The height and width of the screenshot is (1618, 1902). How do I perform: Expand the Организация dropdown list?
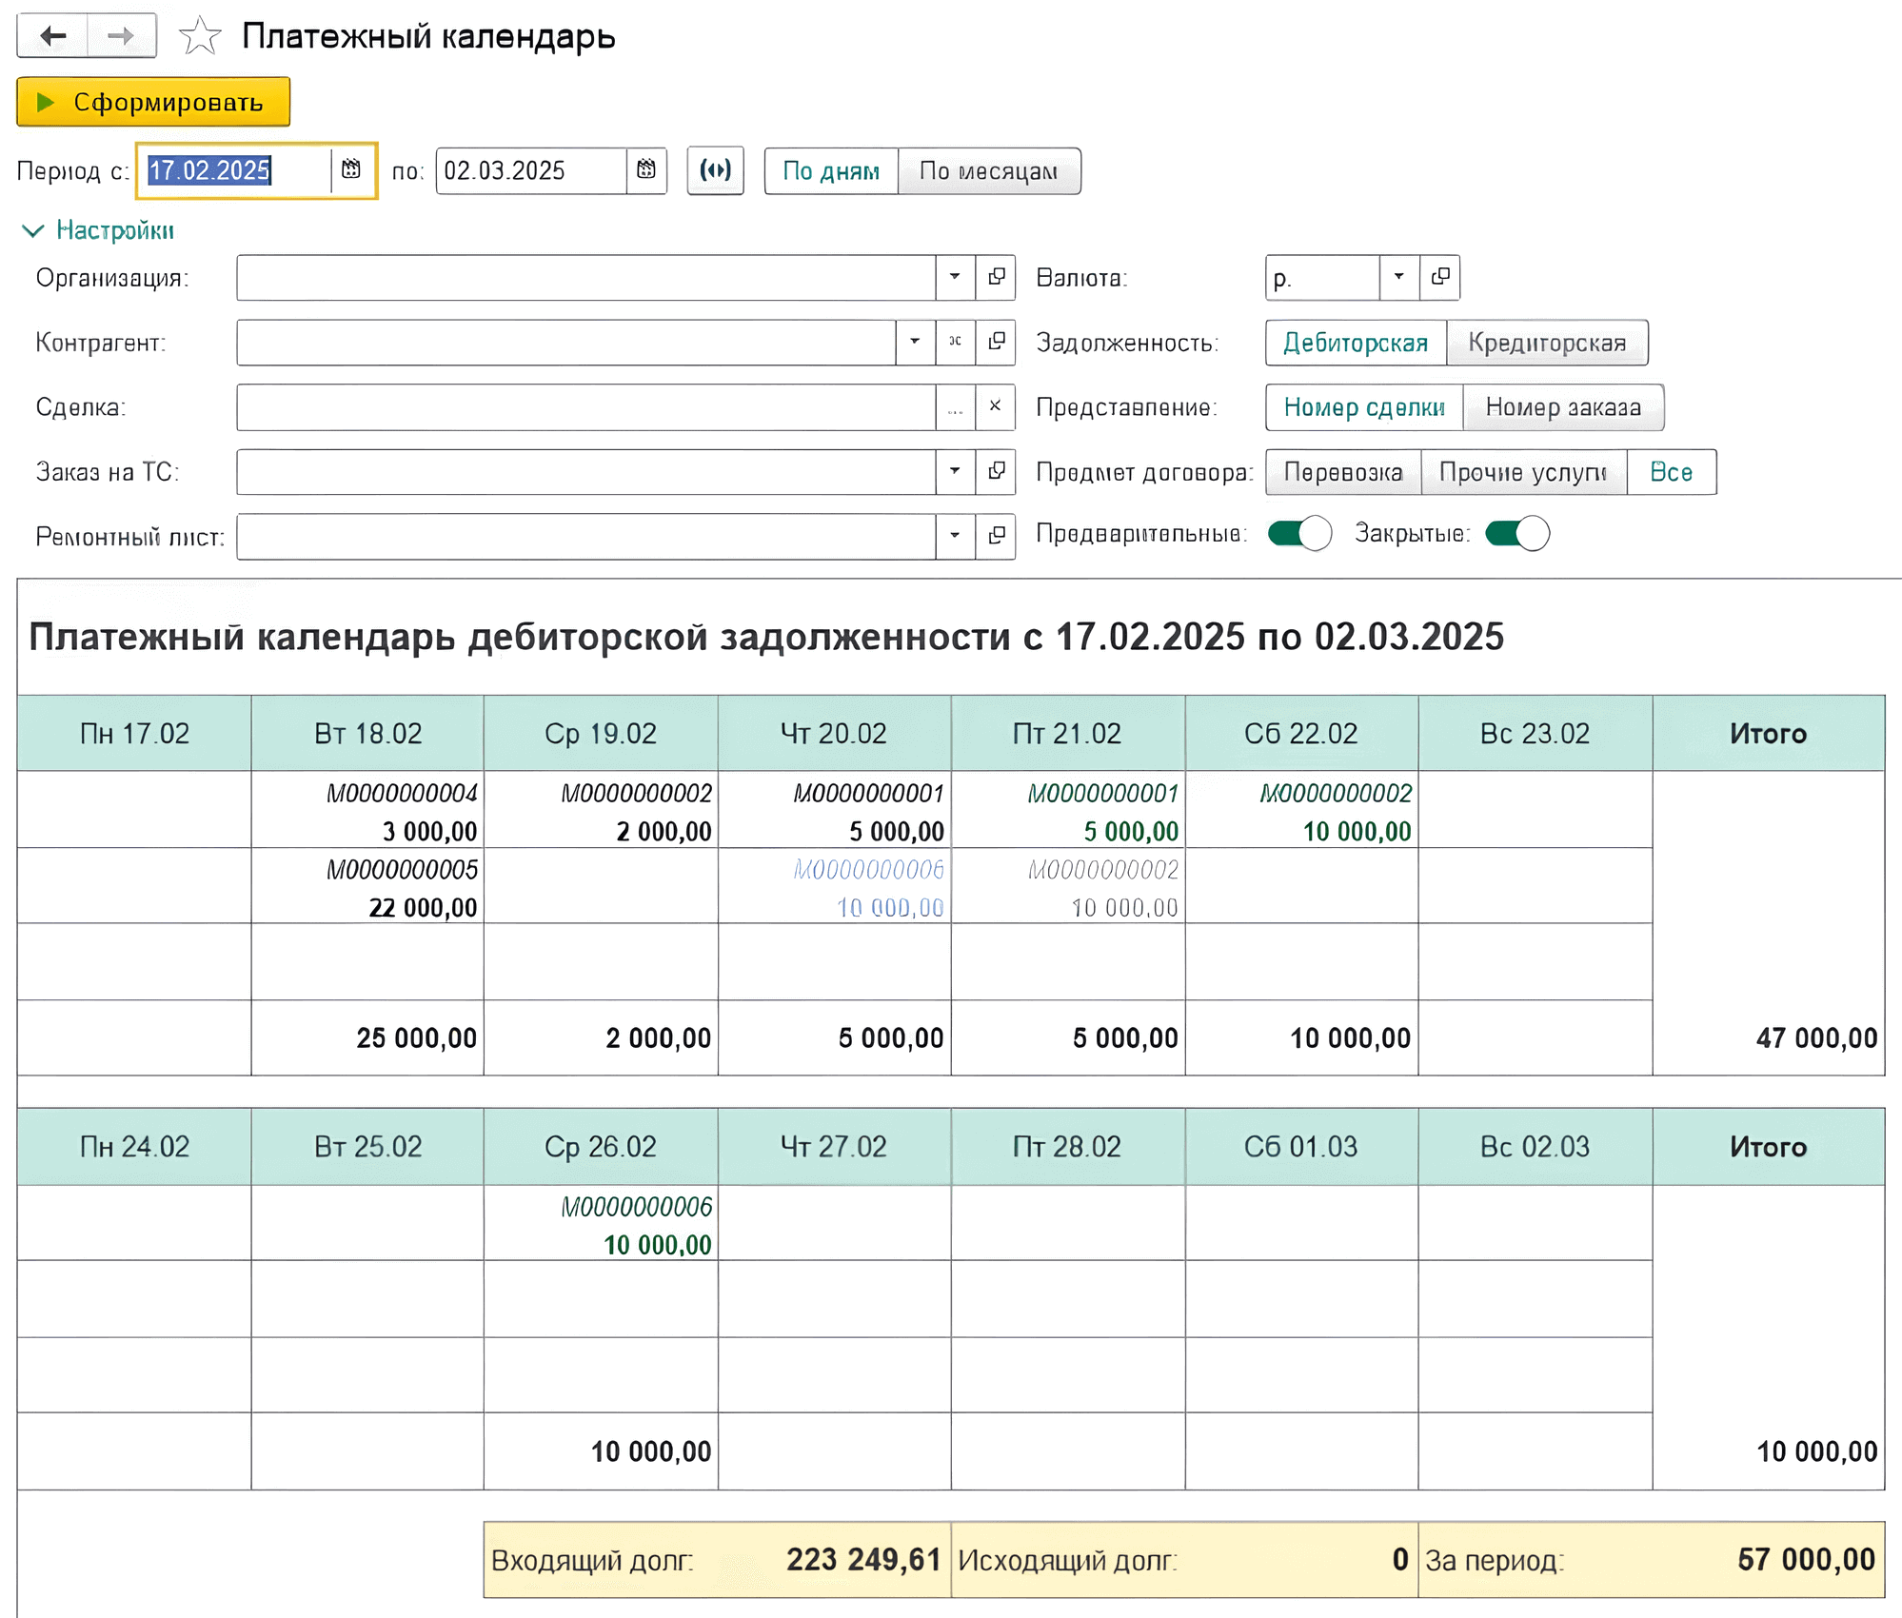pyautogui.click(x=955, y=277)
